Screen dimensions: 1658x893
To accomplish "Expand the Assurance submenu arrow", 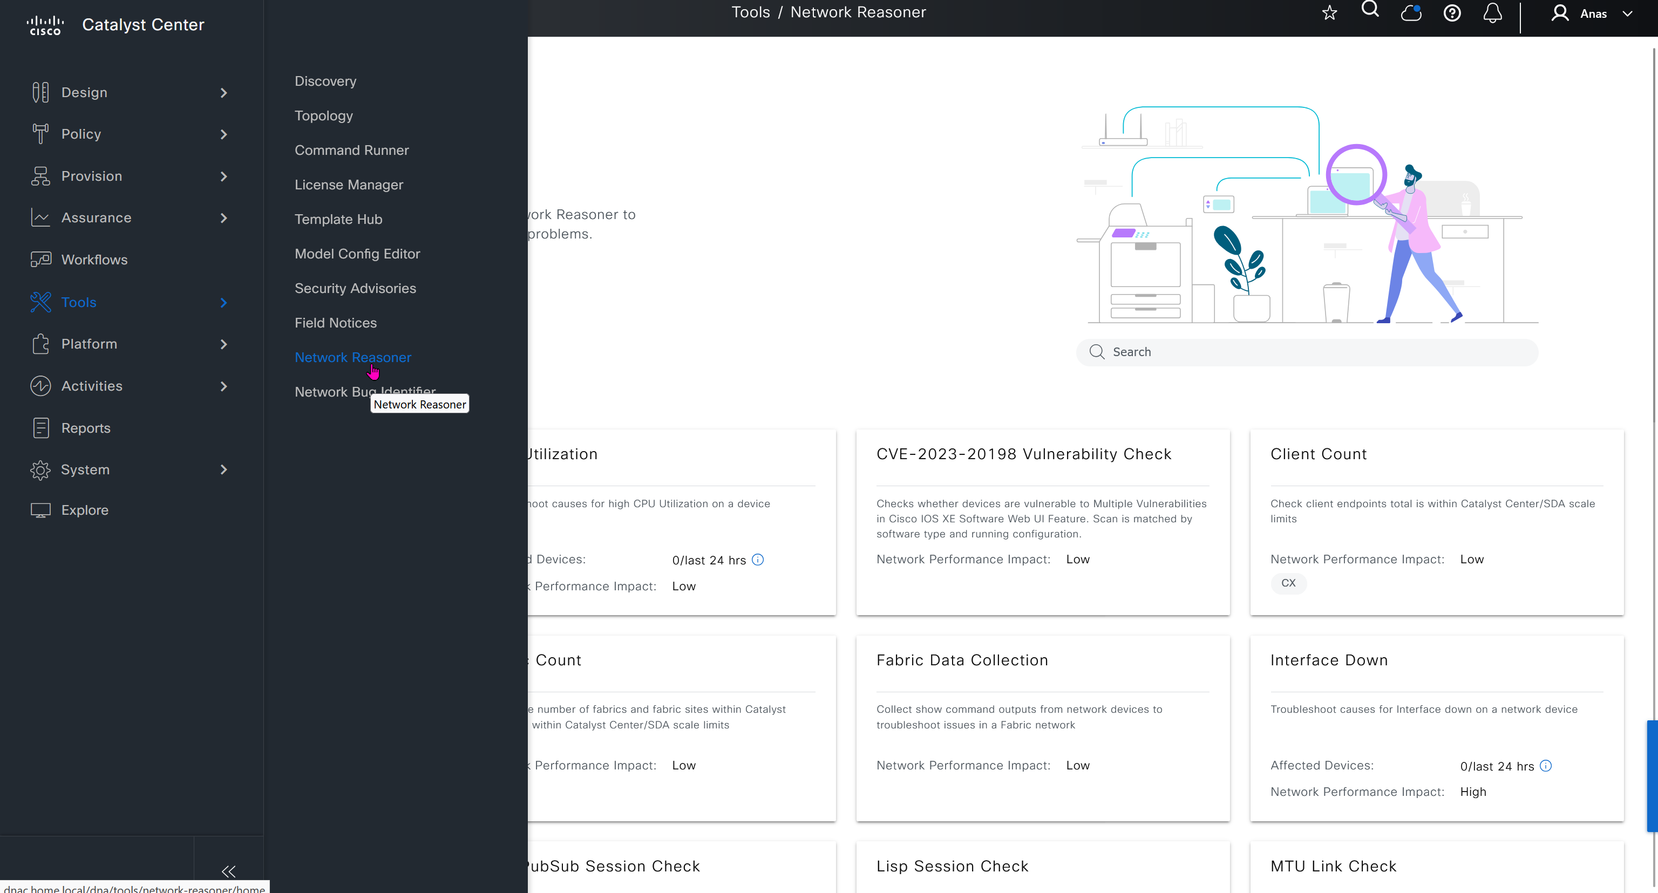I will click(x=223, y=218).
